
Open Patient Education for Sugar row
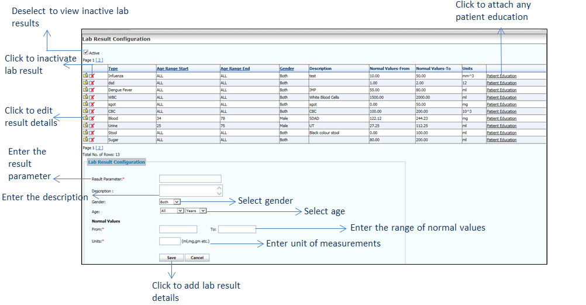click(502, 140)
